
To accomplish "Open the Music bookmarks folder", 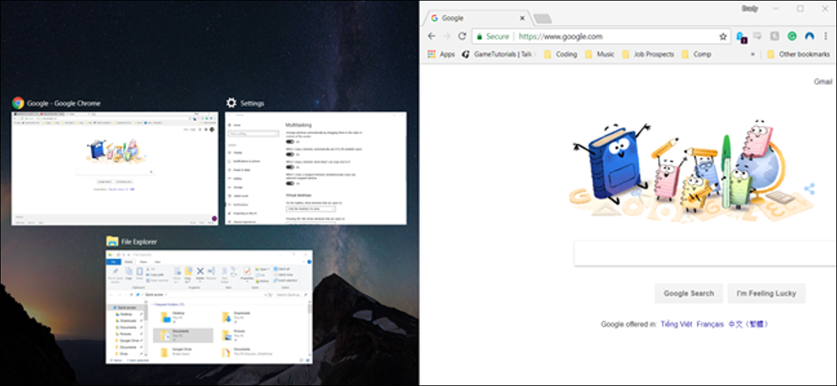I will pos(600,54).
